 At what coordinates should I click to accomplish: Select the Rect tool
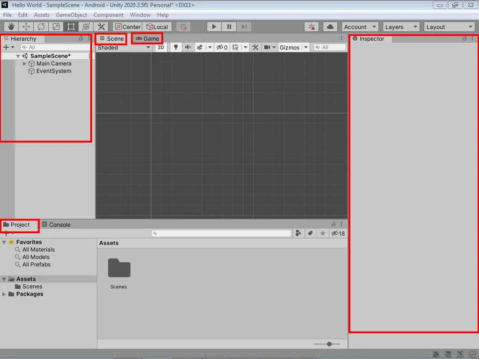coord(71,27)
